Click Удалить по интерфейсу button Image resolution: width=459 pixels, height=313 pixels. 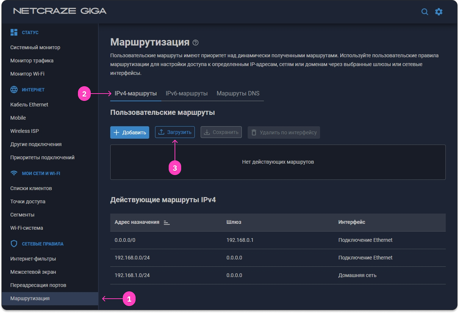point(284,132)
